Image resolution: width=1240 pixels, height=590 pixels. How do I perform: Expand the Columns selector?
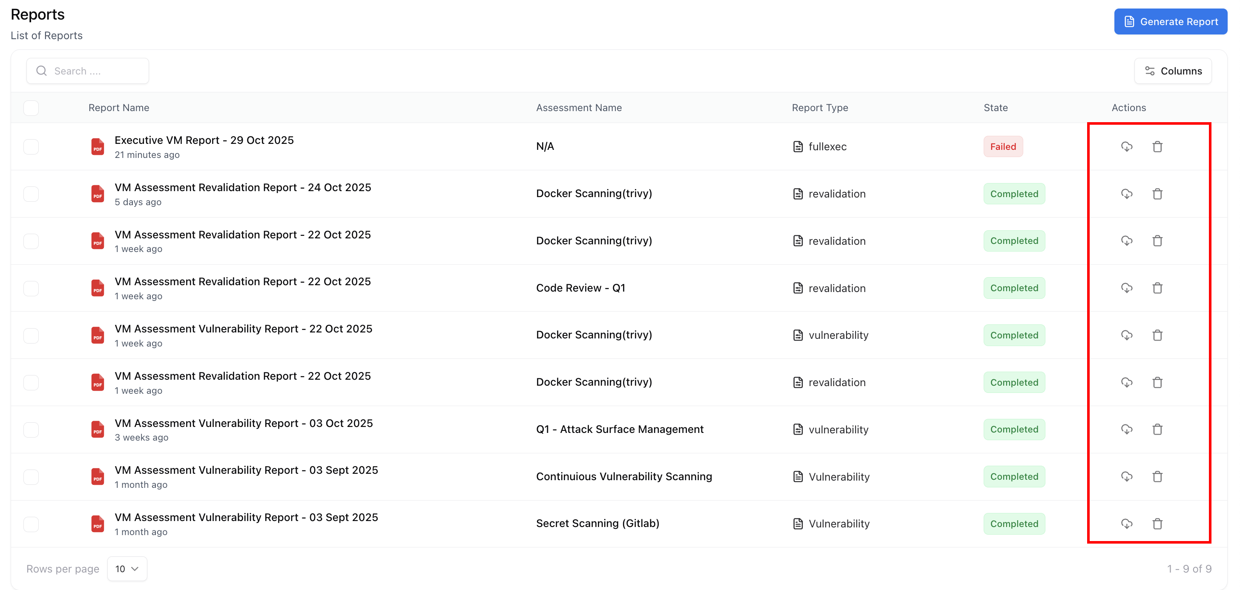pyautogui.click(x=1174, y=71)
